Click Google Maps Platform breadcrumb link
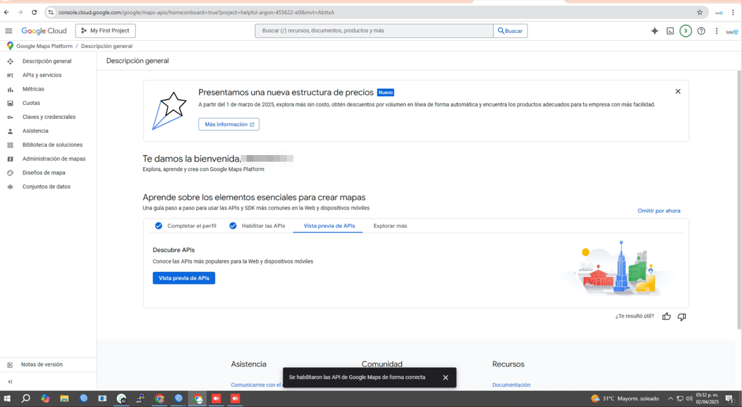The width and height of the screenshot is (742, 407). coord(45,46)
